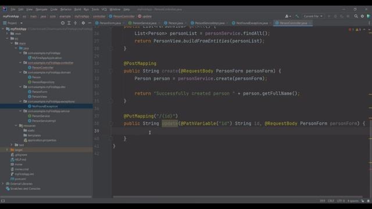The width and height of the screenshot is (372, 209).
Task: Collapse the myFirstApp root node
Action: tap(3, 29)
